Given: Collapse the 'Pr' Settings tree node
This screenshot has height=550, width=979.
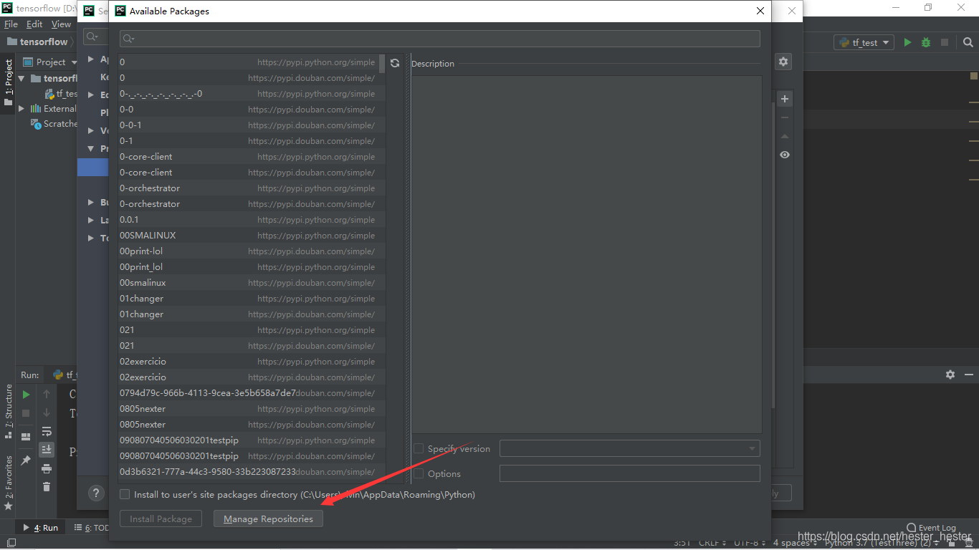Looking at the screenshot, I should pyautogui.click(x=91, y=148).
